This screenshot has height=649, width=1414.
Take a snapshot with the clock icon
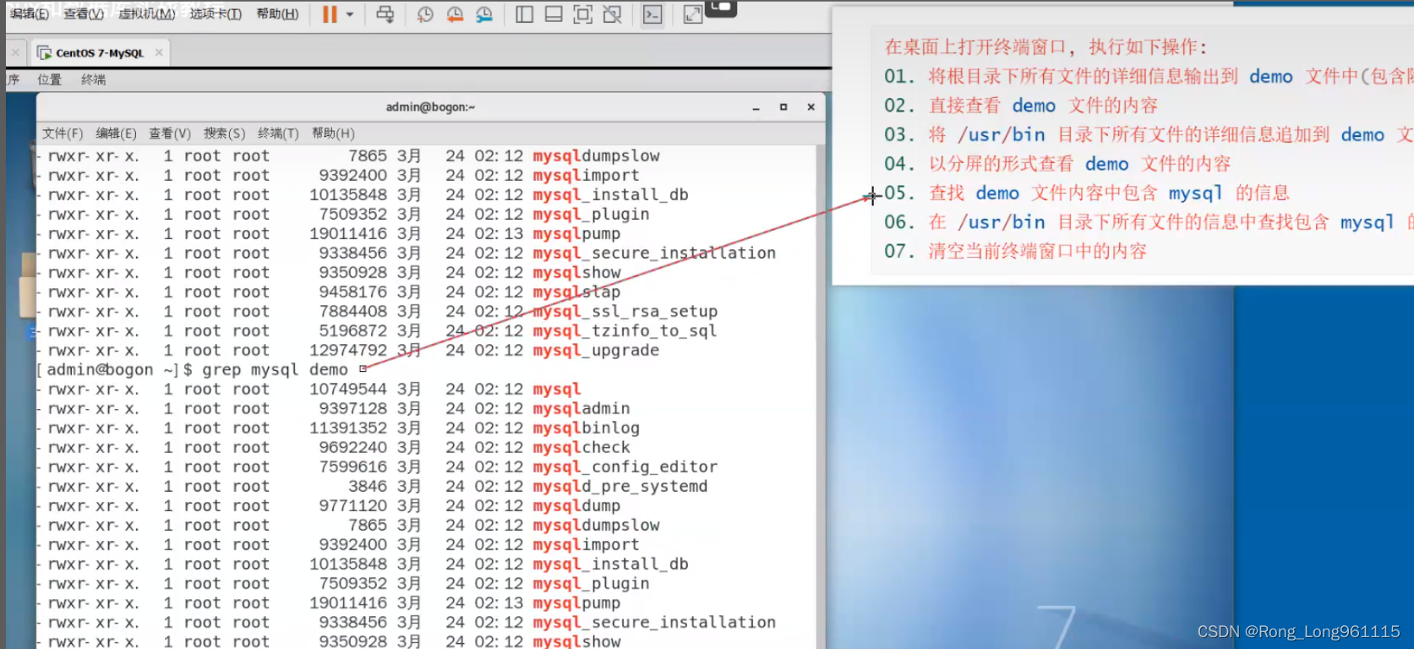click(425, 14)
